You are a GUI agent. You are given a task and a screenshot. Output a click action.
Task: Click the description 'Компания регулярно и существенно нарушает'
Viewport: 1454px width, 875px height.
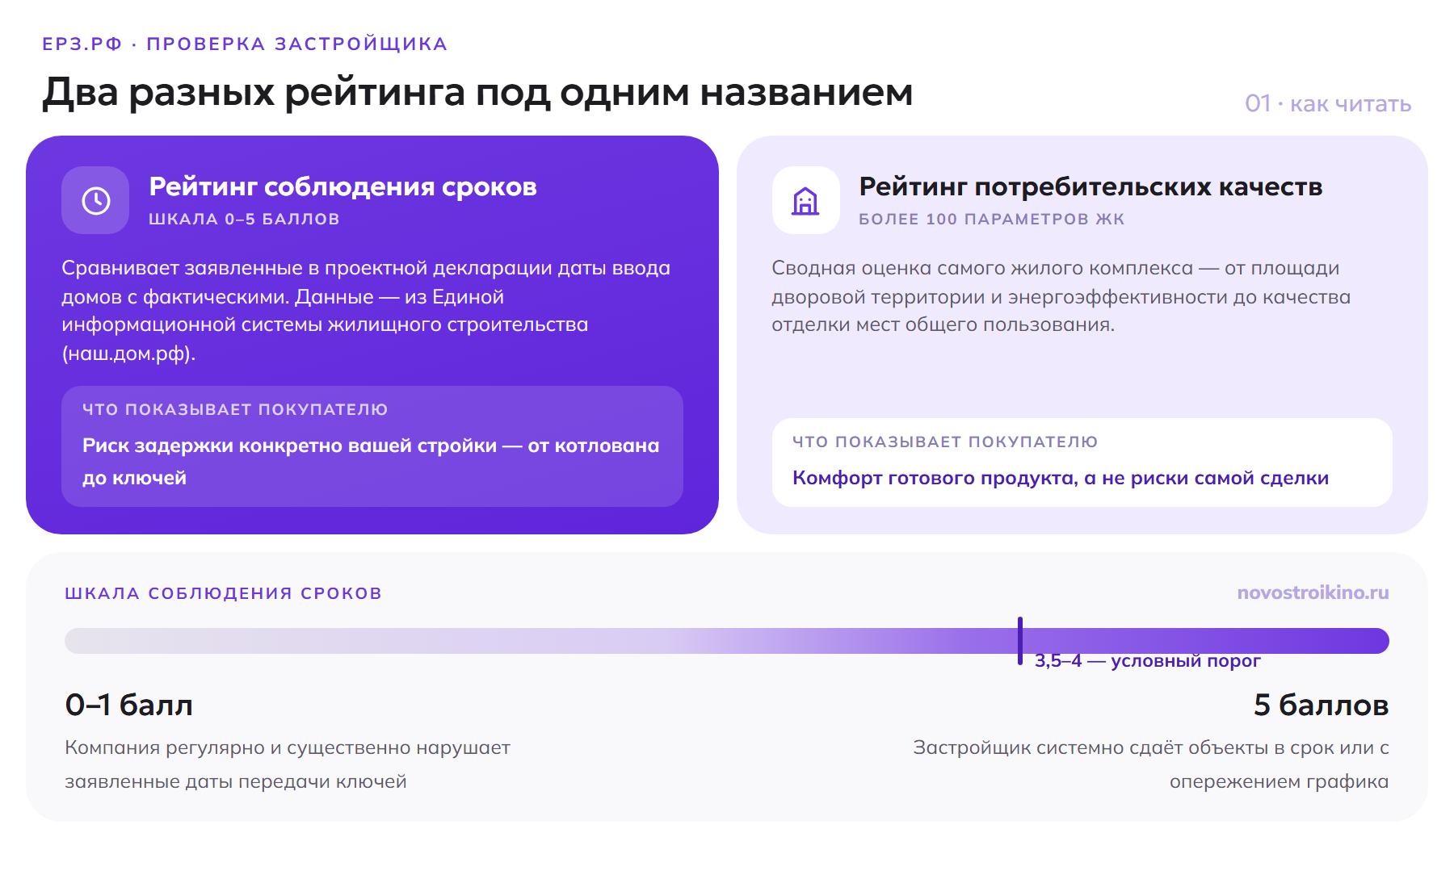tap(288, 764)
